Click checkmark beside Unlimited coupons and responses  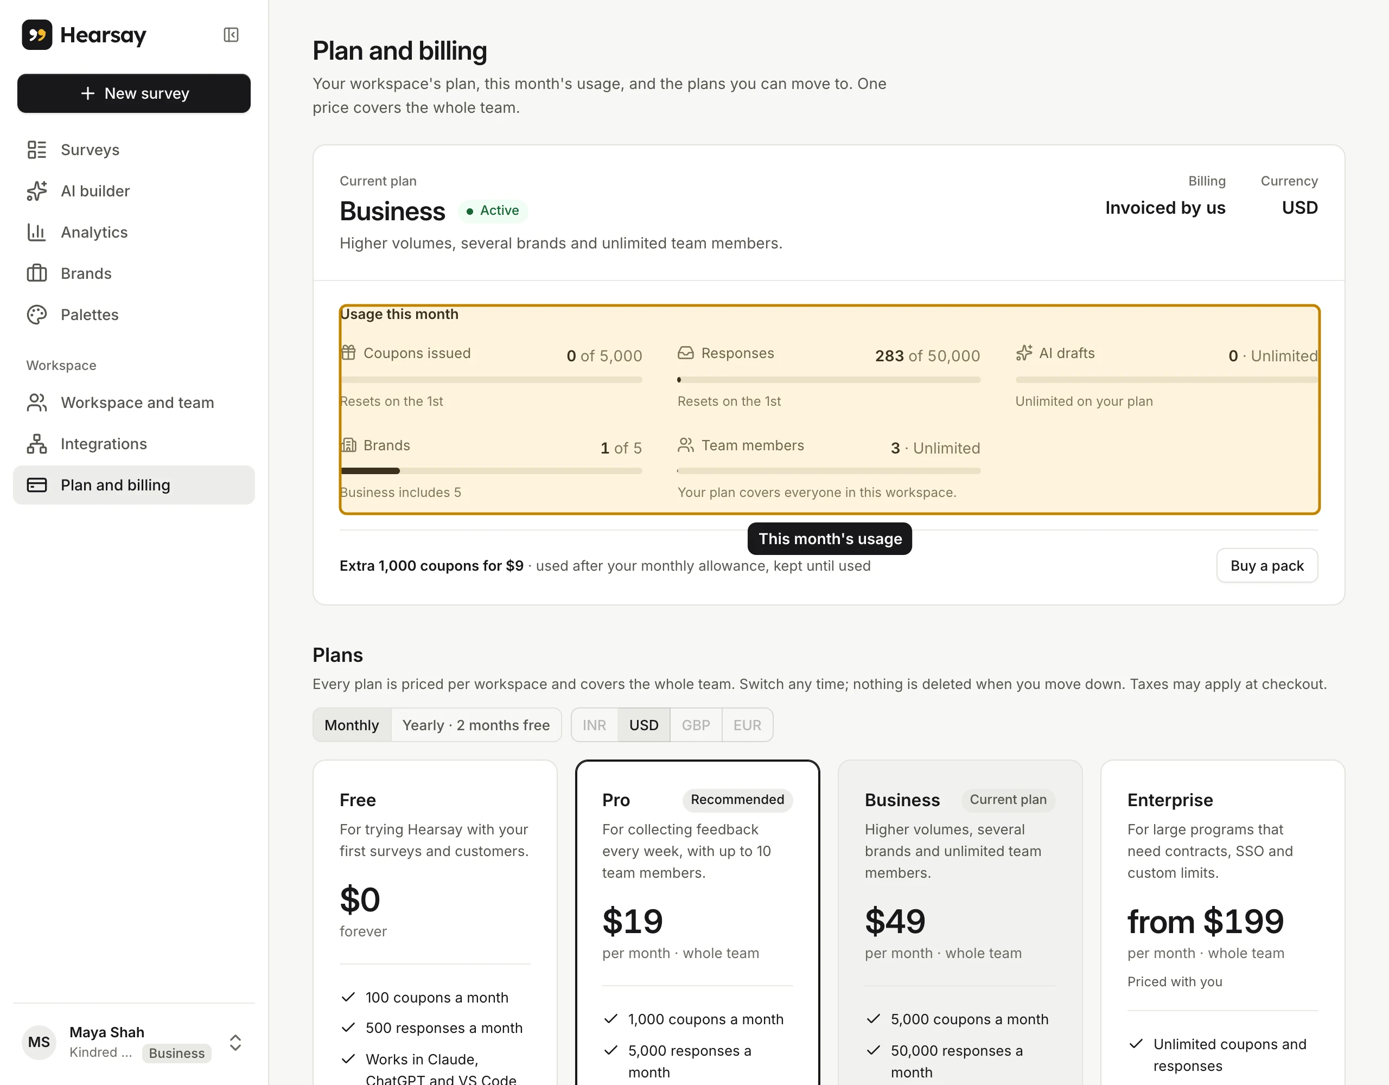click(1136, 1043)
